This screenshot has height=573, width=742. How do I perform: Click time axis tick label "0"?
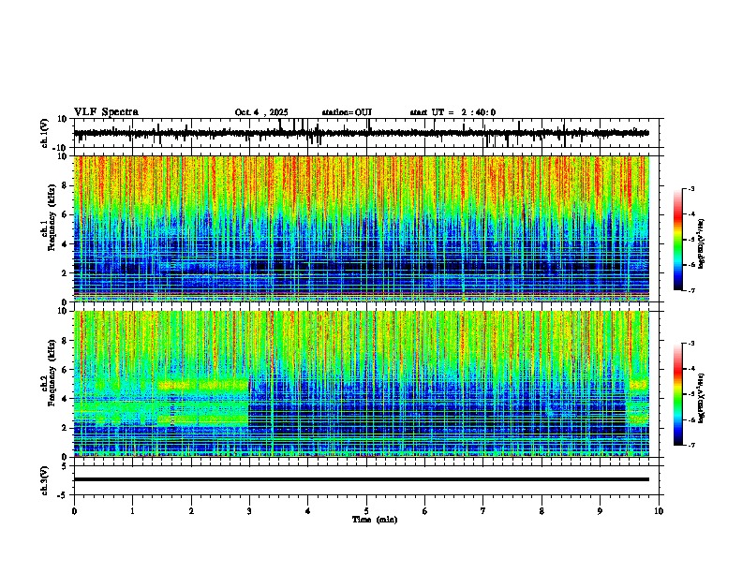(74, 511)
